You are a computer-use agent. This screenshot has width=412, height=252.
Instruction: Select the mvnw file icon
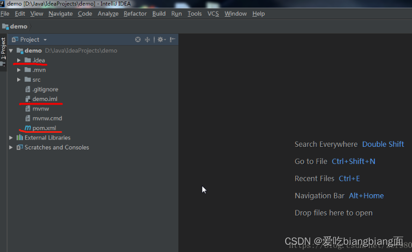point(28,109)
